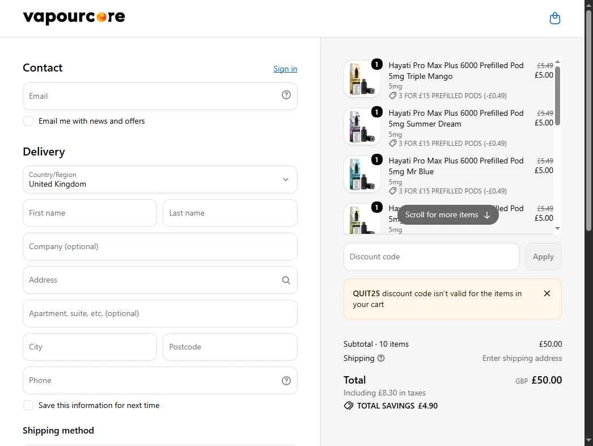
Task: Open the shopping bag cart icon
Action: coord(554,18)
